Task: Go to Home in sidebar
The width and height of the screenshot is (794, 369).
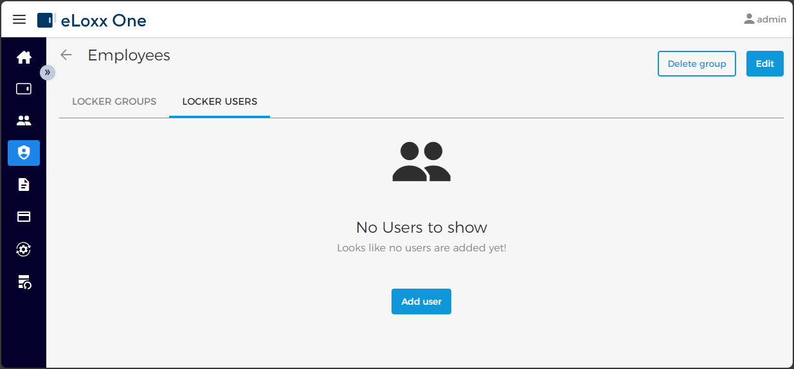Action: (24, 57)
